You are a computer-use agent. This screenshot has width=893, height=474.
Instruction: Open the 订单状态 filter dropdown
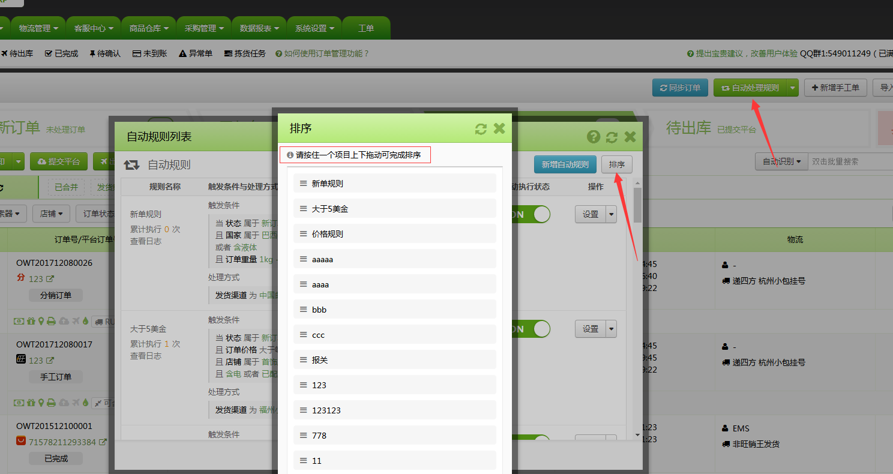pos(98,214)
